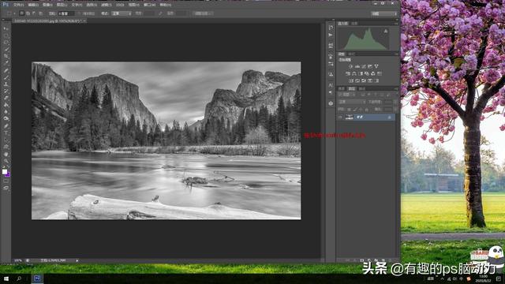Add a Hue/Saturation adjustment
505x284 pixels.
348,73
